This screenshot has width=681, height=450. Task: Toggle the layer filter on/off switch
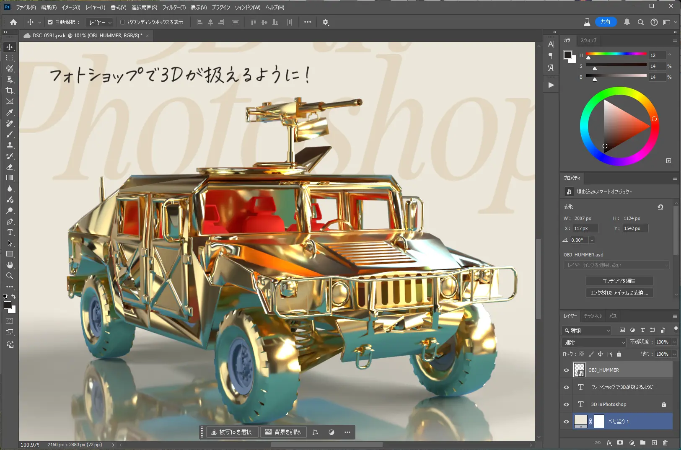(676, 329)
